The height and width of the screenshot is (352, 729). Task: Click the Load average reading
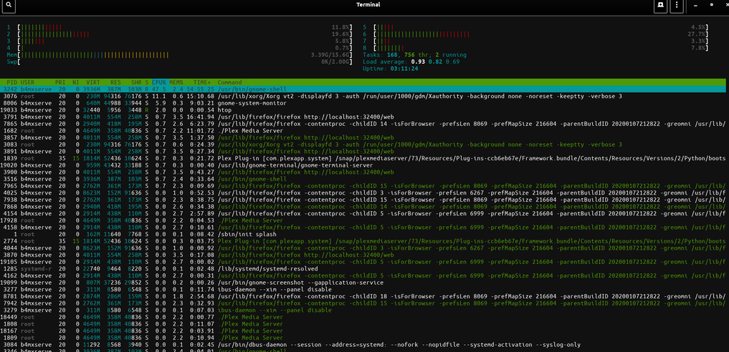(411, 62)
